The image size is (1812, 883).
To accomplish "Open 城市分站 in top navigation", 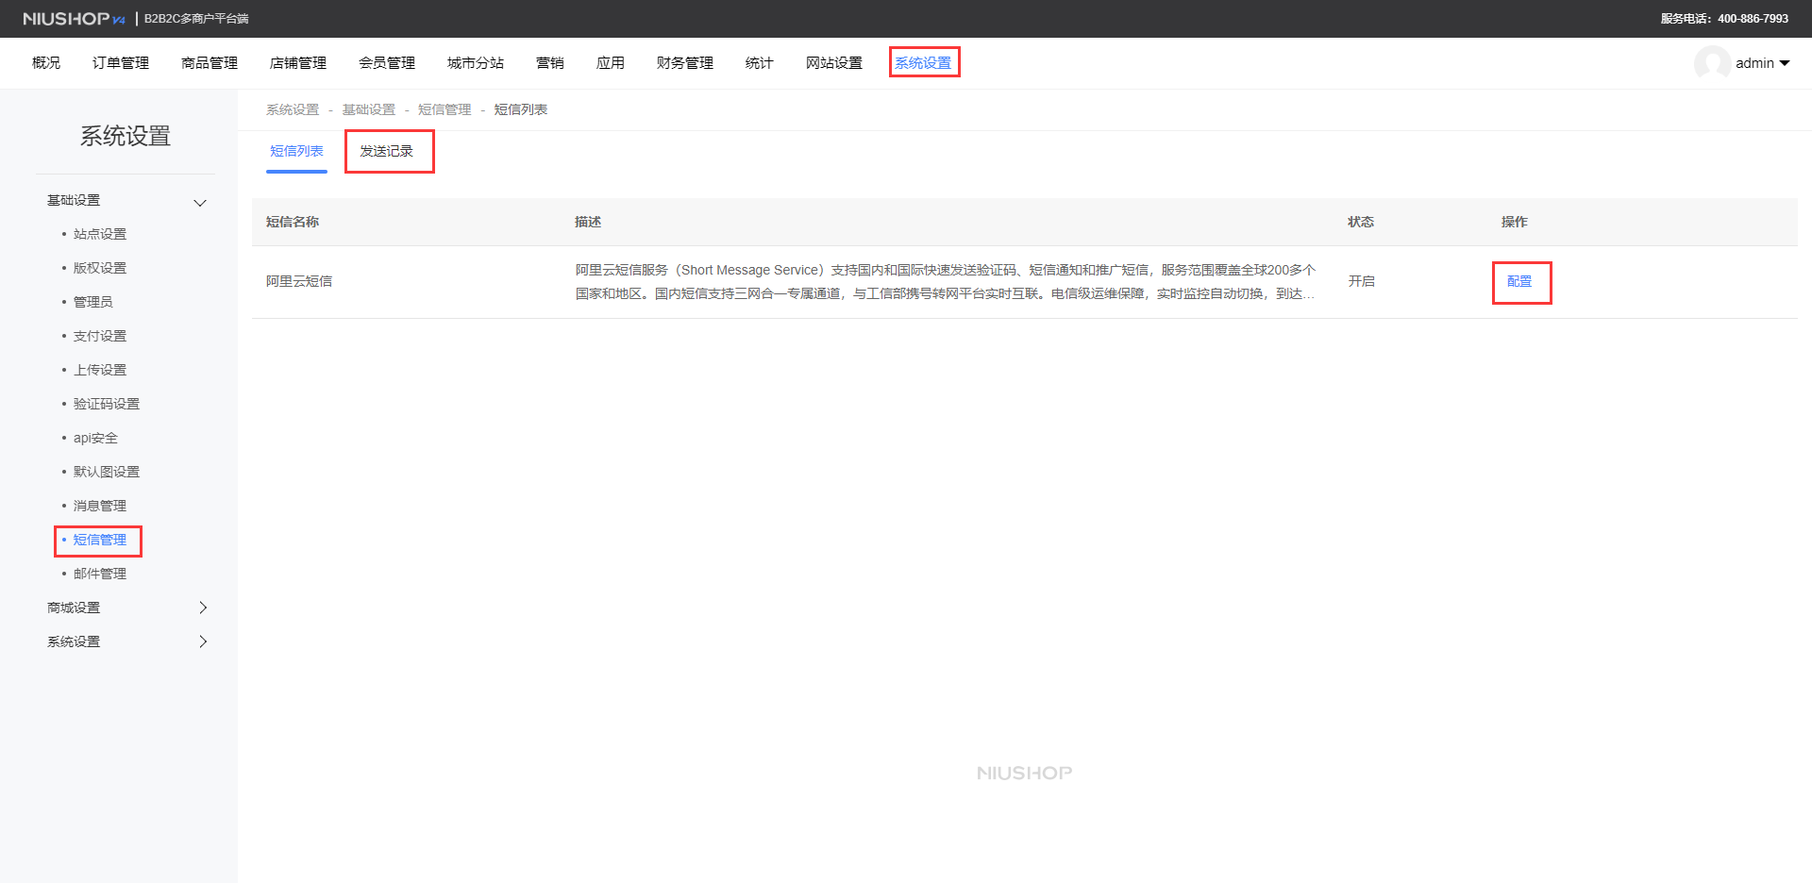I will tap(476, 63).
